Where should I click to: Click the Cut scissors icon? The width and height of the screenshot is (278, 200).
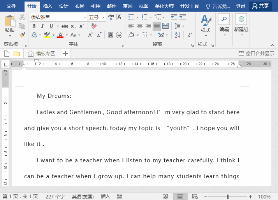click(22, 17)
